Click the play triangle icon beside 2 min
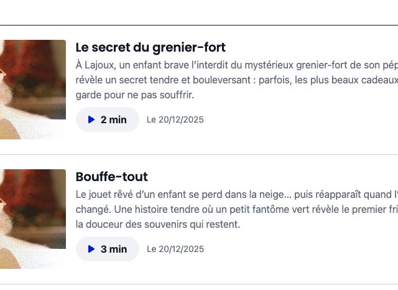Image resolution: width=398 pixels, height=290 pixels. tap(91, 119)
